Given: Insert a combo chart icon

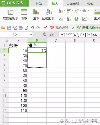Looking at the screenshot, I should [x=69, y=19].
